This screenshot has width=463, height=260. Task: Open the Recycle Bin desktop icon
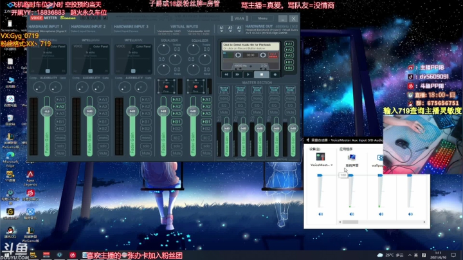(x=10, y=120)
